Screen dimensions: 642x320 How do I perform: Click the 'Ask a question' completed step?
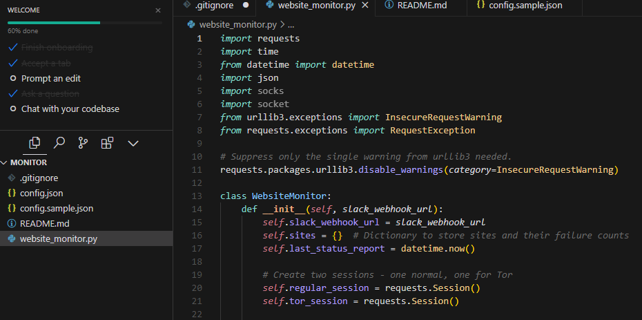pos(50,94)
